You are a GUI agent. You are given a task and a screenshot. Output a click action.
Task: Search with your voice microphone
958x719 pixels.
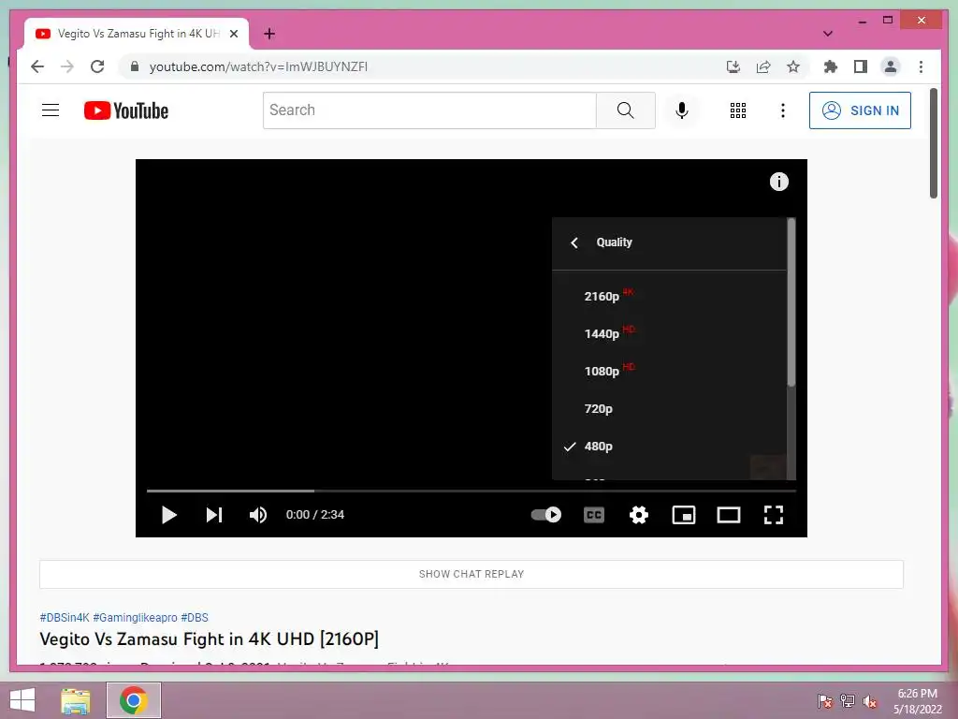[x=682, y=110]
